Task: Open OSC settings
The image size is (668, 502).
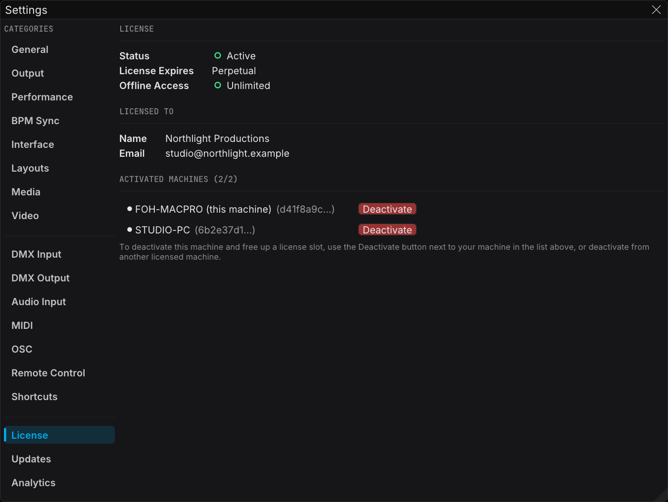Action: point(59,349)
